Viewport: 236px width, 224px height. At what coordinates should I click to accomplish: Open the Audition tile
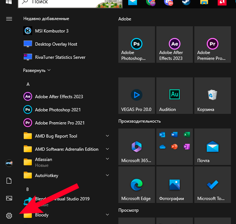click(175, 96)
